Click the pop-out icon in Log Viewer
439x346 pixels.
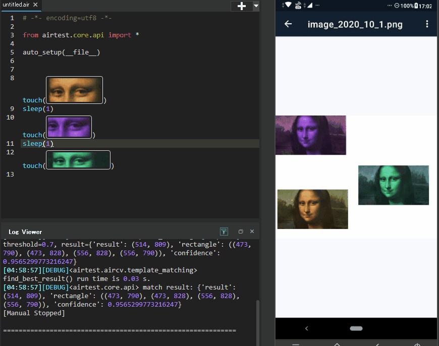[241, 232]
